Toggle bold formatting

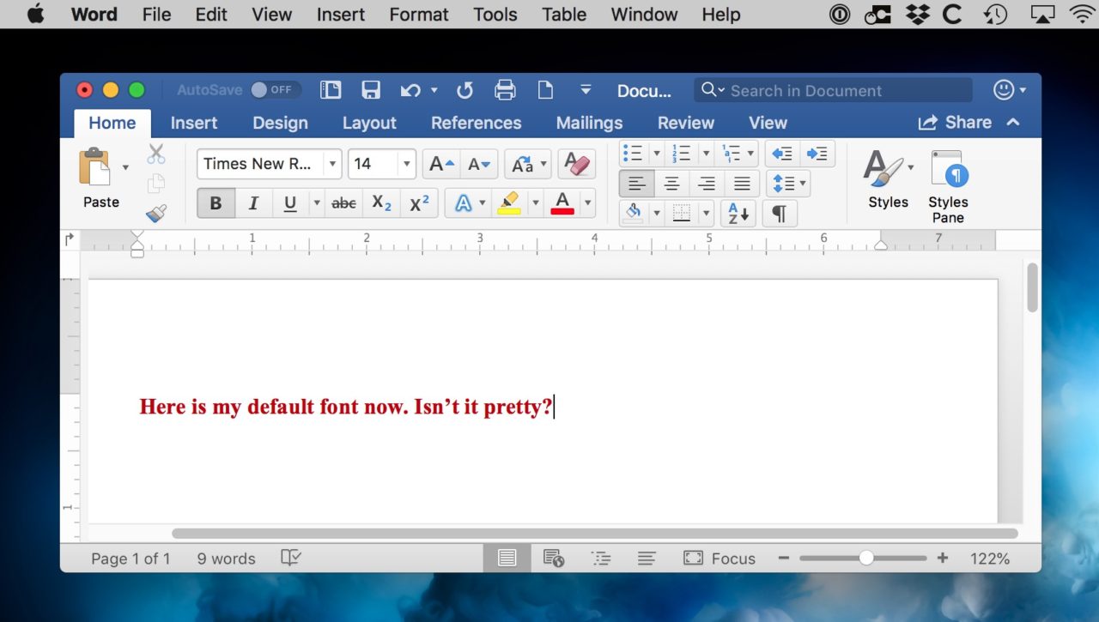pyautogui.click(x=216, y=203)
